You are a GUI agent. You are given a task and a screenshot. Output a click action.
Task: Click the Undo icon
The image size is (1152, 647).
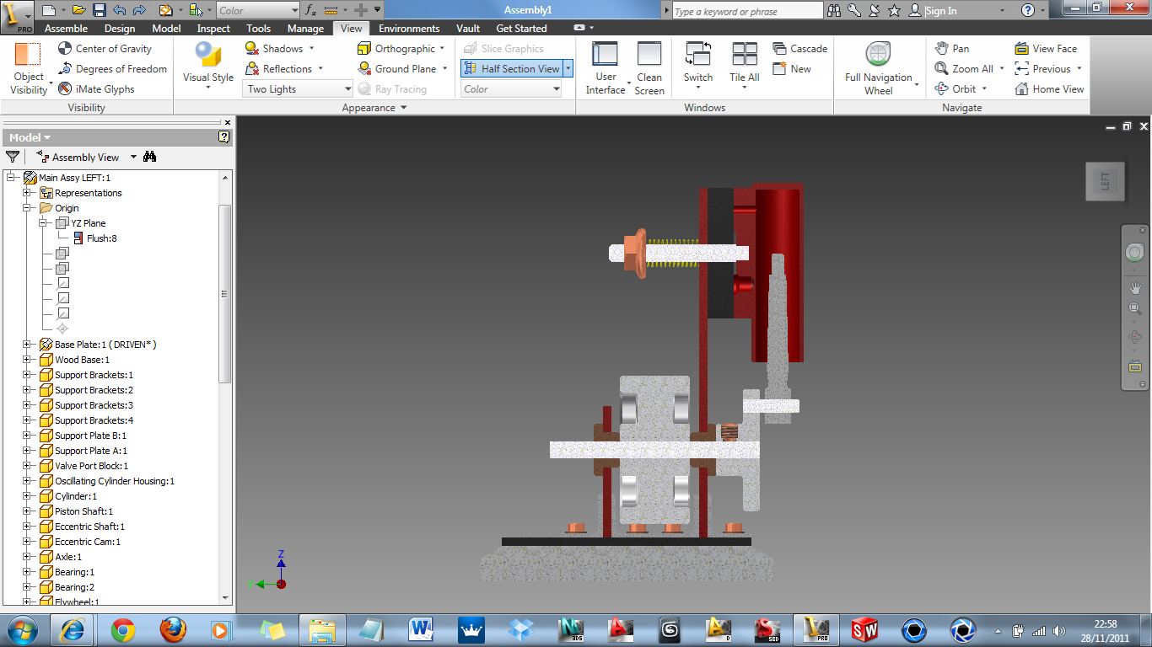click(119, 10)
